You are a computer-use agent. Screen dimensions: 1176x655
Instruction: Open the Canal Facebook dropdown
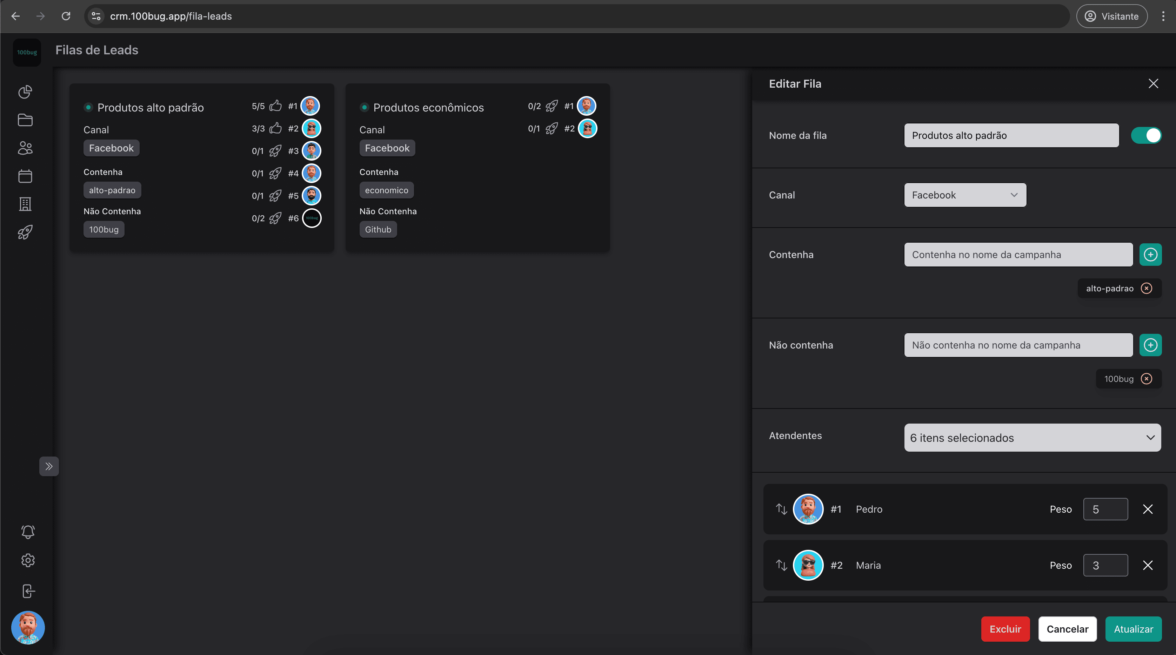[965, 195]
